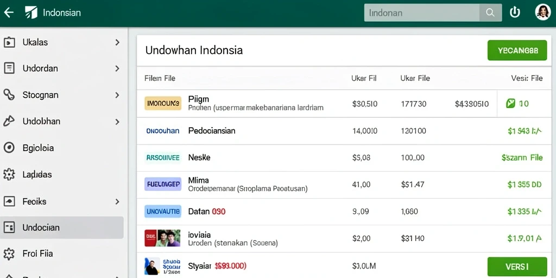
Task: Click the $1.9,01 link in ioviaia row
Action: tap(525, 239)
